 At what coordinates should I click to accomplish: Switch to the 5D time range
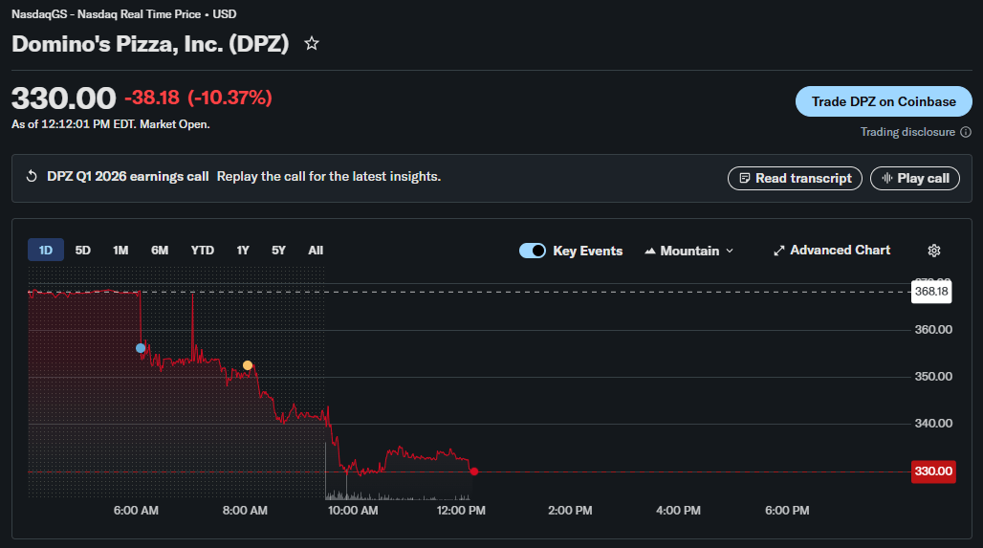(x=83, y=251)
